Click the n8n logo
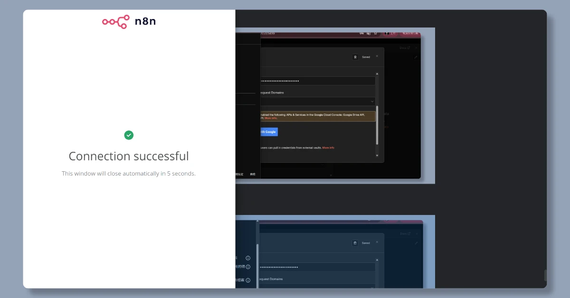 coord(129,21)
